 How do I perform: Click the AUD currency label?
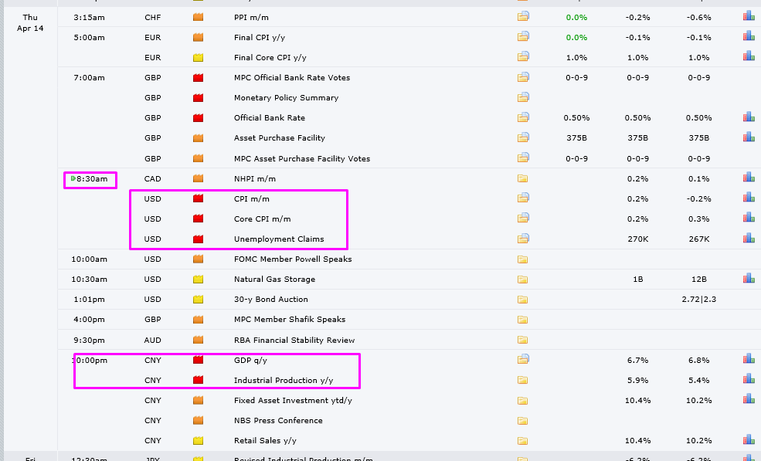coord(152,341)
